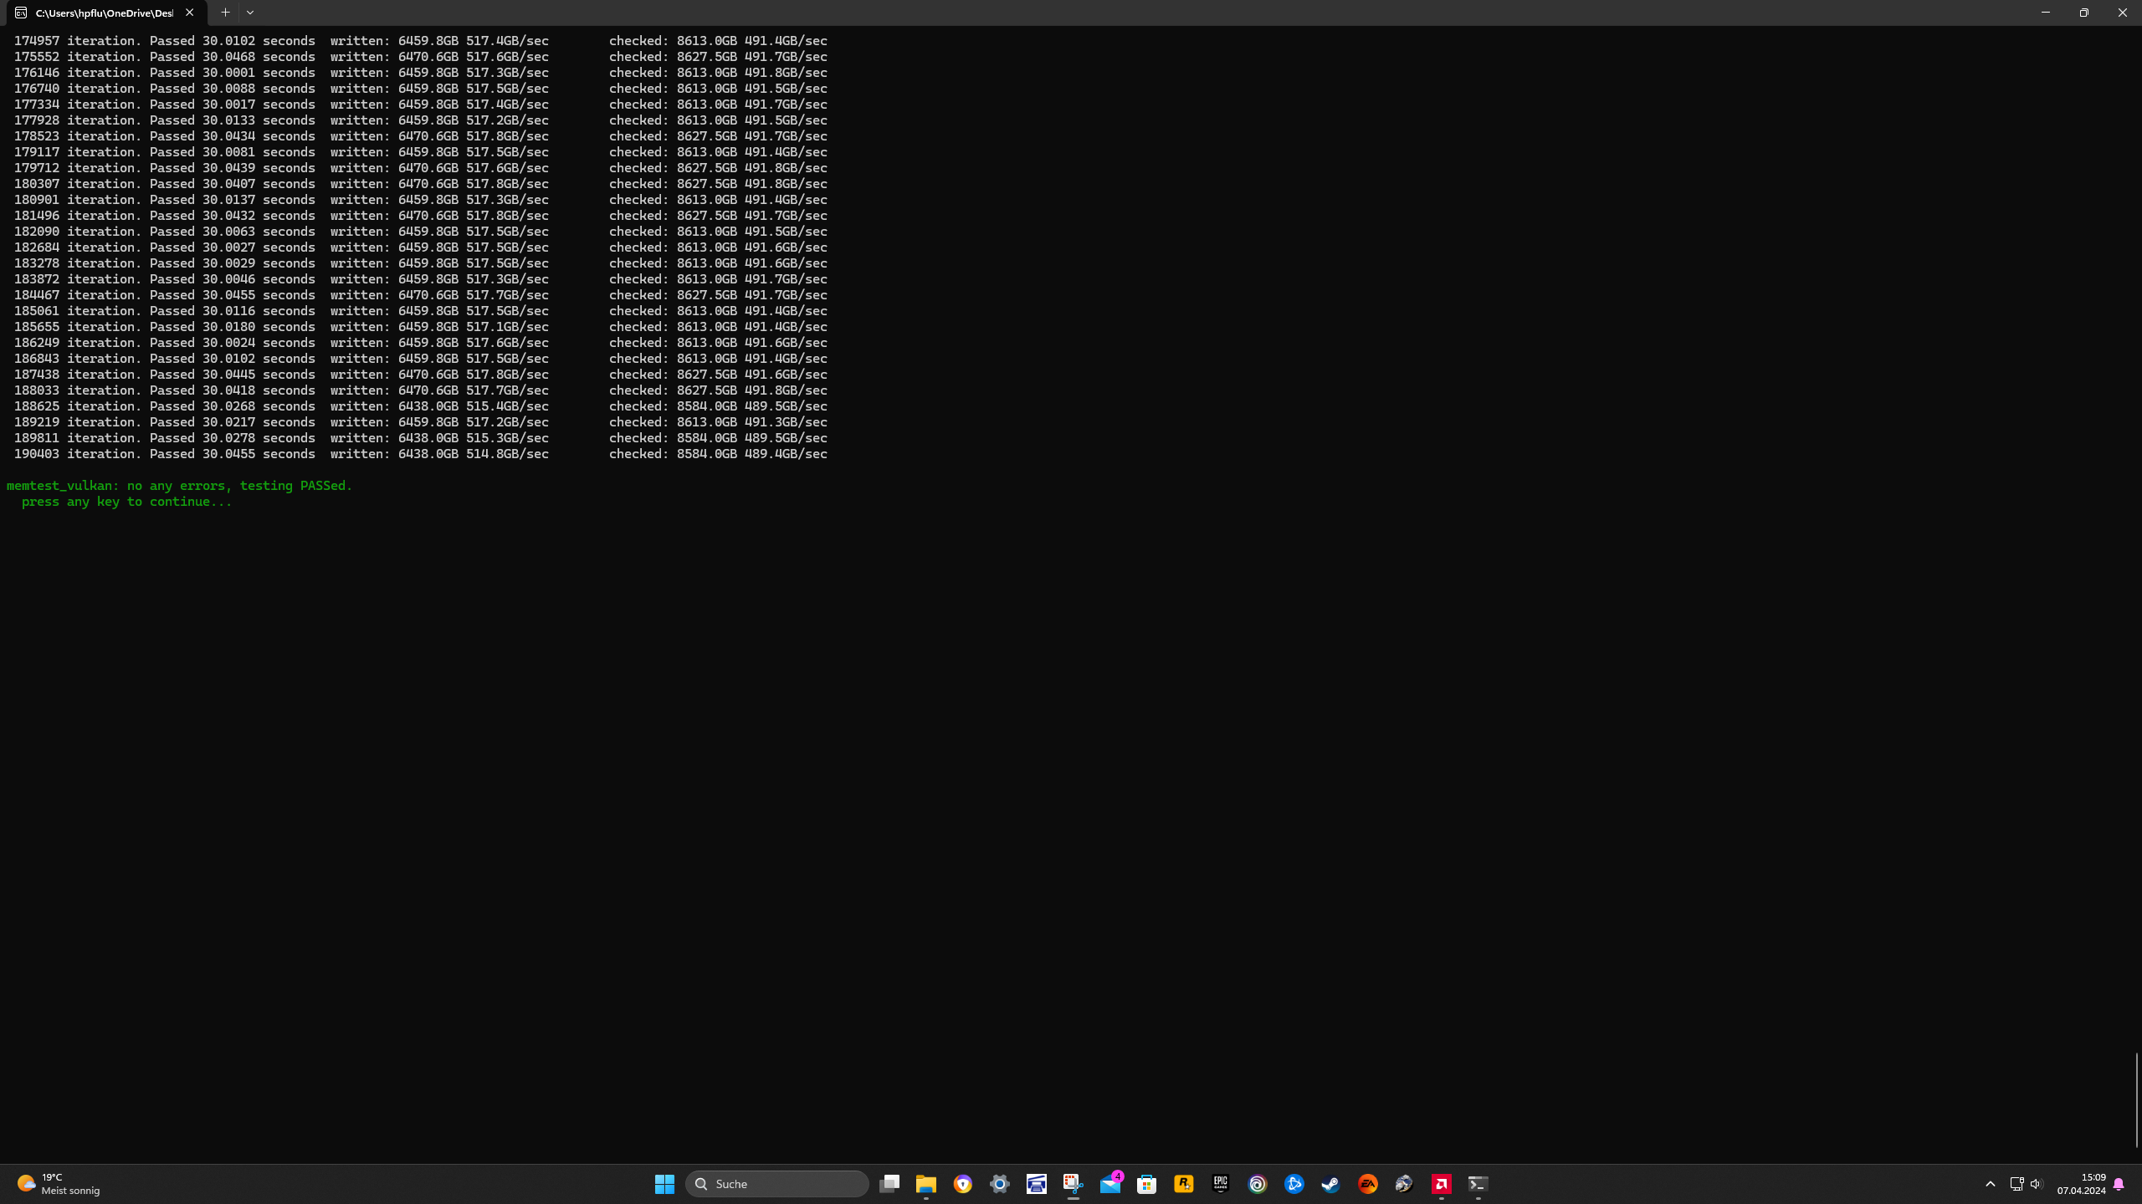2142x1204 pixels.
Task: Open the Steam taskbar icon
Action: pyautogui.click(x=1330, y=1184)
